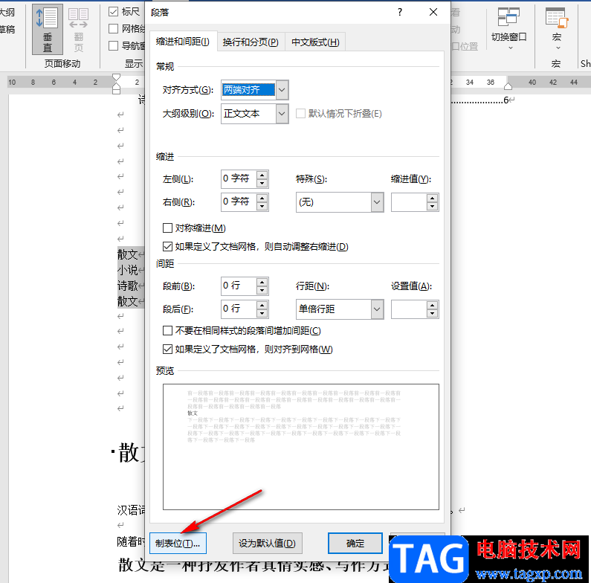The height and width of the screenshot is (583, 591).
Task: Click the spacing before (段前) field
Action: [239, 286]
